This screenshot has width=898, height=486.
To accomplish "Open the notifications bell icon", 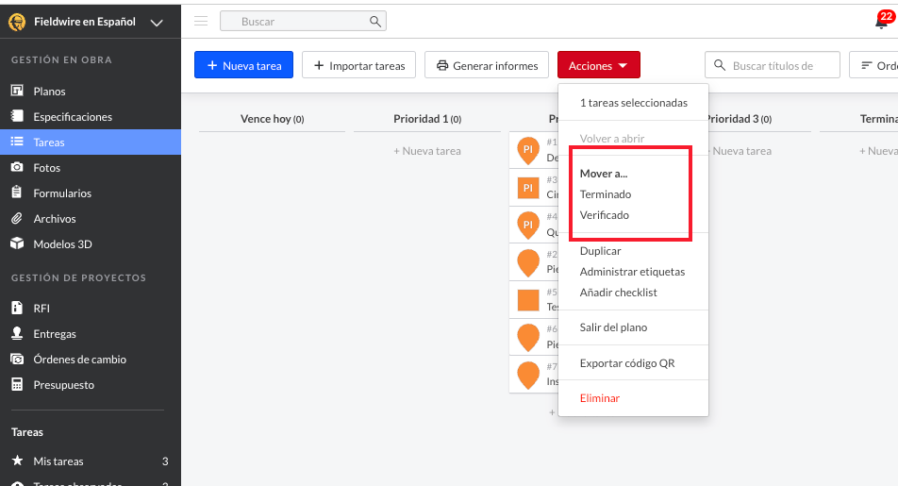I will (881, 22).
